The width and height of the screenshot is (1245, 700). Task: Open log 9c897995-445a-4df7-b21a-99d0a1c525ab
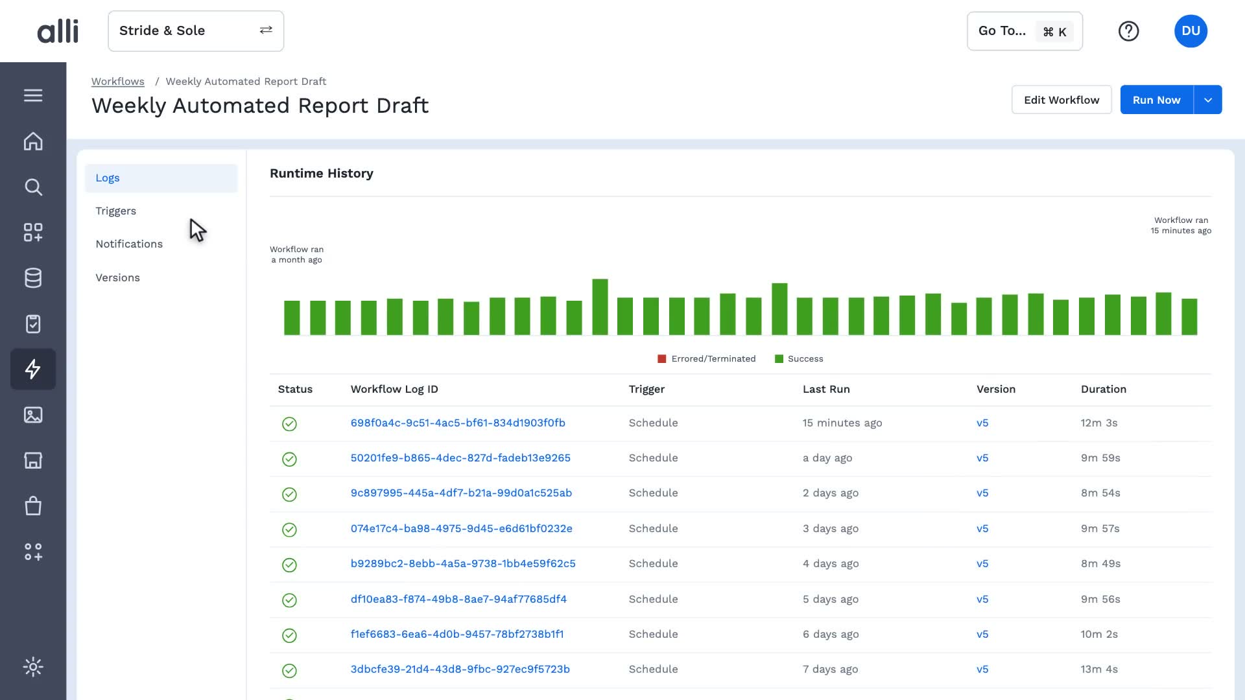click(461, 493)
